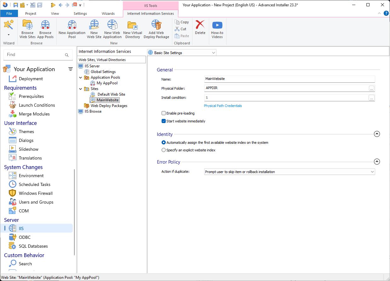Select Default Web Site tree item
The width and height of the screenshot is (390, 281).
(108, 94)
